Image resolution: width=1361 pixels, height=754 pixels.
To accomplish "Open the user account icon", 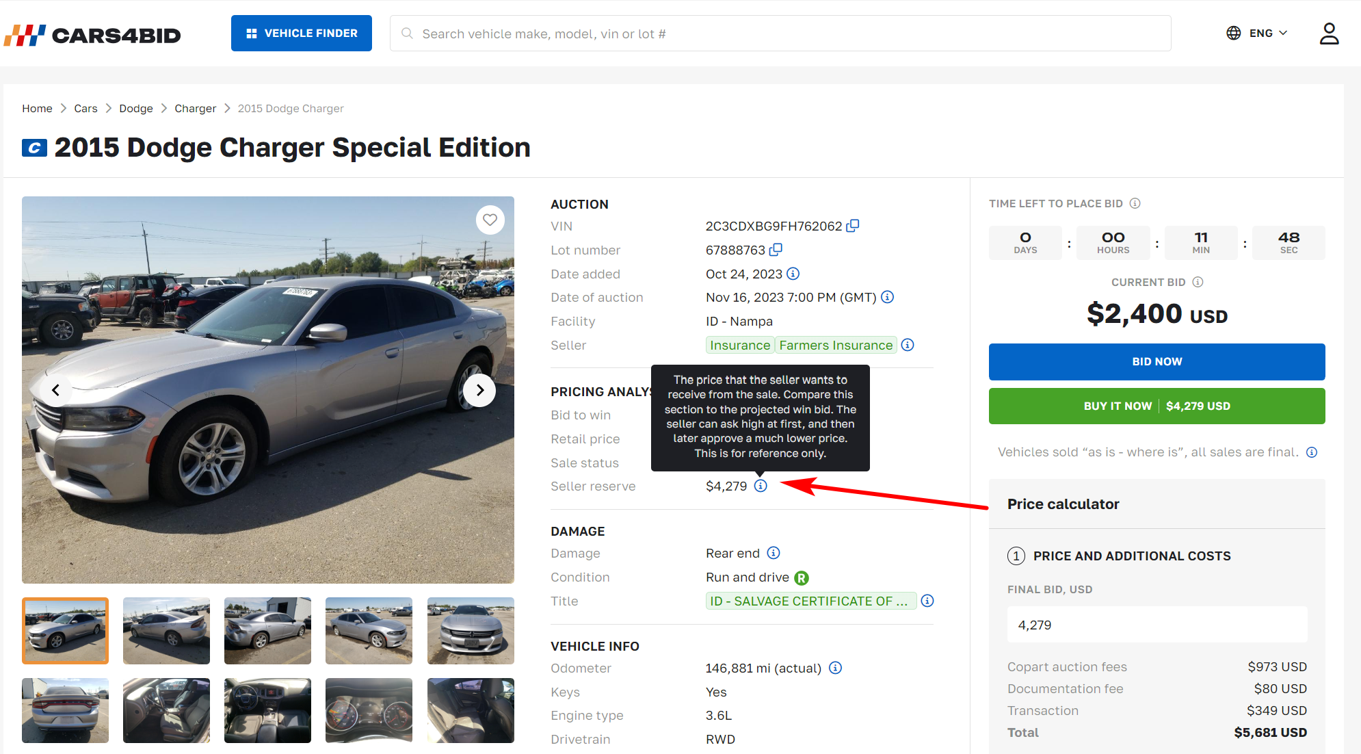I will coord(1329,33).
